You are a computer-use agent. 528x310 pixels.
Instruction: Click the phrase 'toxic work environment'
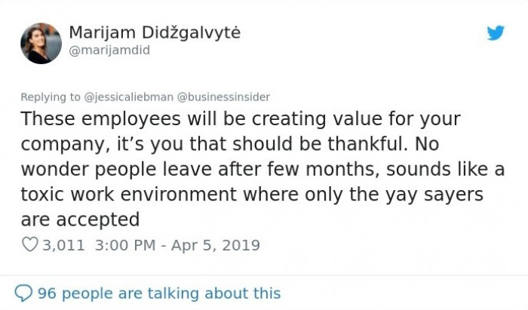pos(129,194)
